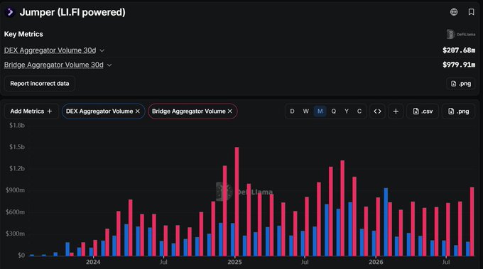This screenshot has height=269, width=483.
Task: Click the plus icon next to embed
Action: click(x=396, y=111)
